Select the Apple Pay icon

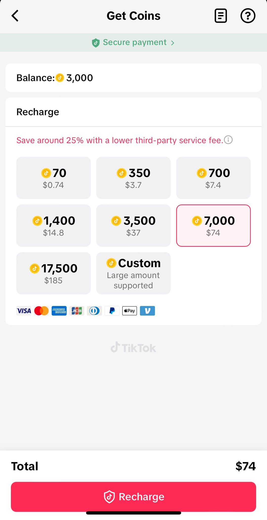pyautogui.click(x=129, y=311)
